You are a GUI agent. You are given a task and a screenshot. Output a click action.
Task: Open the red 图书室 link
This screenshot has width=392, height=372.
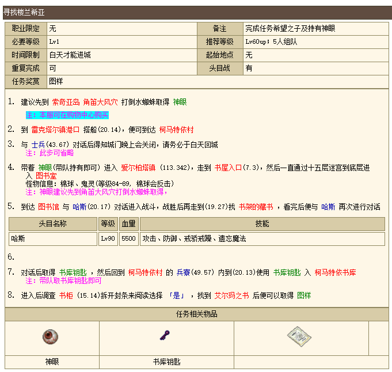(46, 176)
